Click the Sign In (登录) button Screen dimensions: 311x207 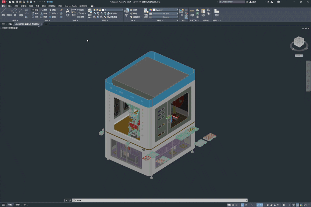(253, 2)
